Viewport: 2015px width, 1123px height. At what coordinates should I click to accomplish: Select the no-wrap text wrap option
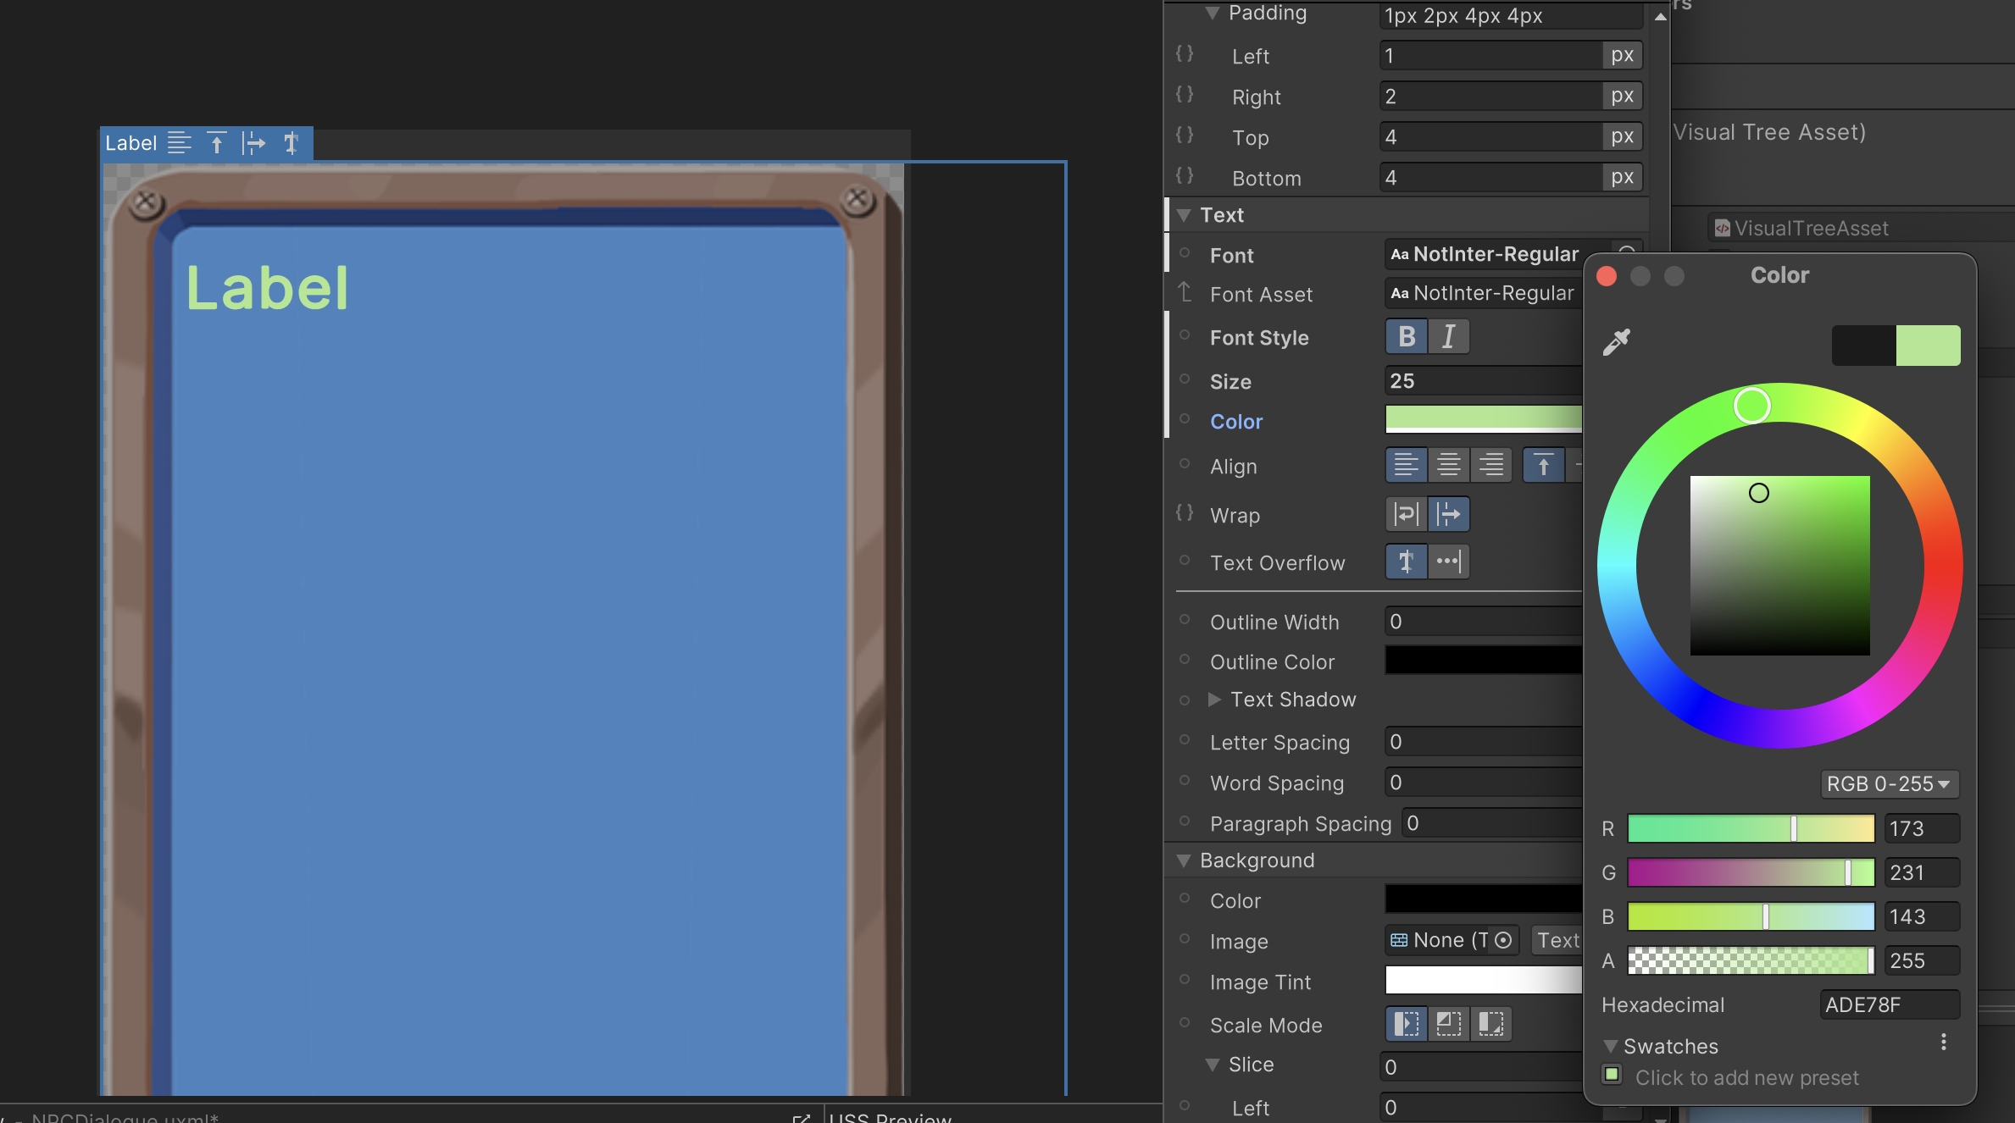pyautogui.click(x=1449, y=514)
